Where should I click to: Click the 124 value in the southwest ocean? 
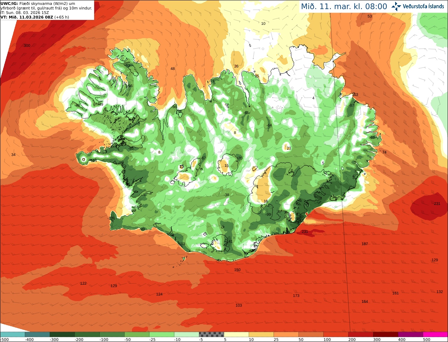click(x=159, y=294)
